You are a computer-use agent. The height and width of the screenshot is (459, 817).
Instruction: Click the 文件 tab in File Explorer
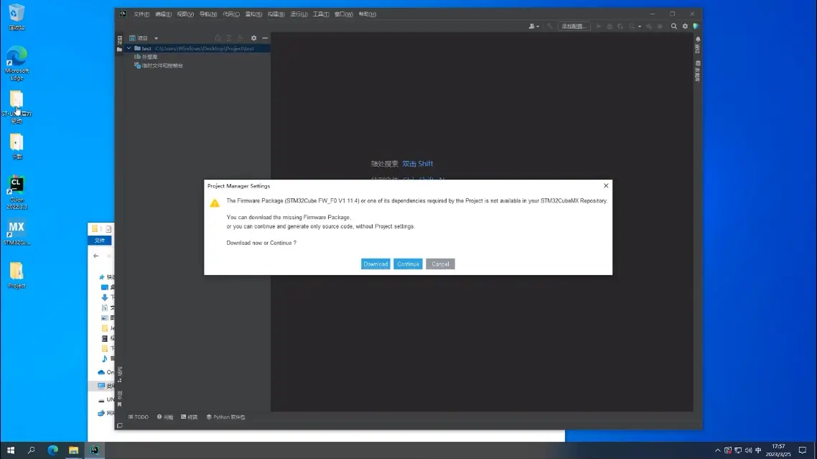pos(100,241)
